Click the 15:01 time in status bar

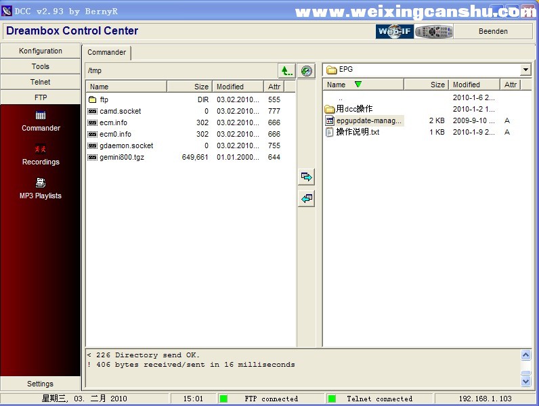193,399
